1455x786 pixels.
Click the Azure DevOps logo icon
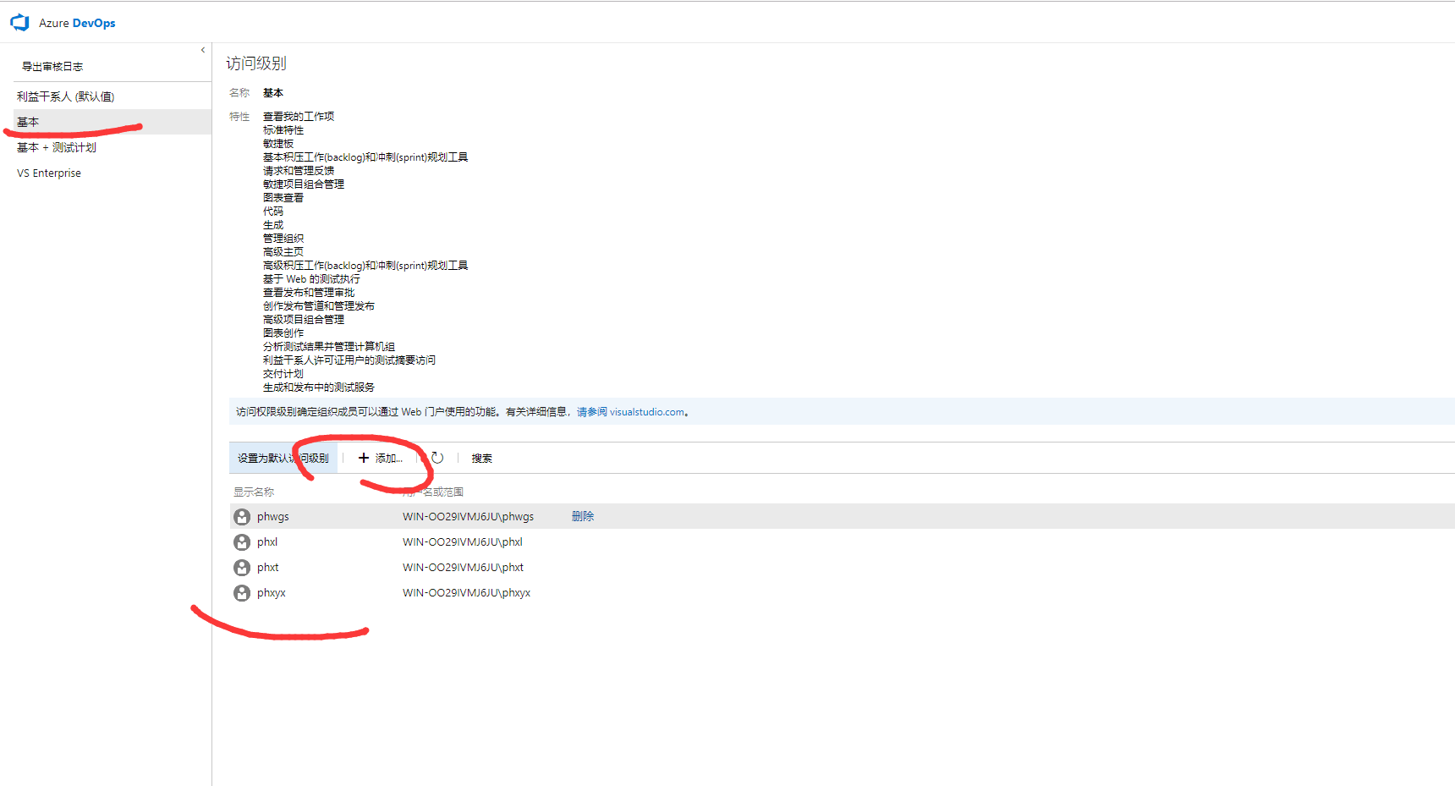19,23
